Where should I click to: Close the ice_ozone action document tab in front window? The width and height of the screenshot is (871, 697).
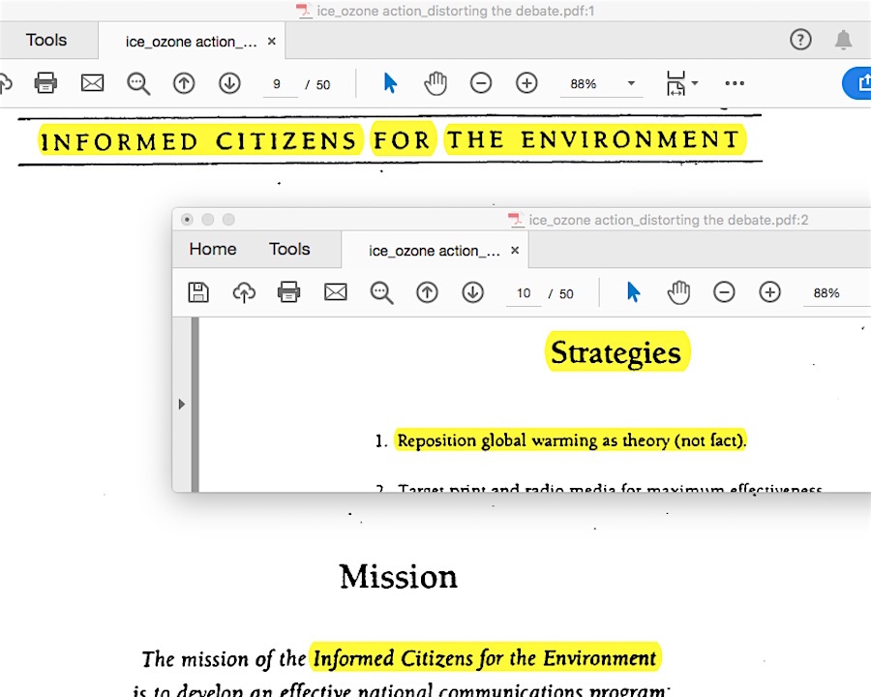point(515,251)
